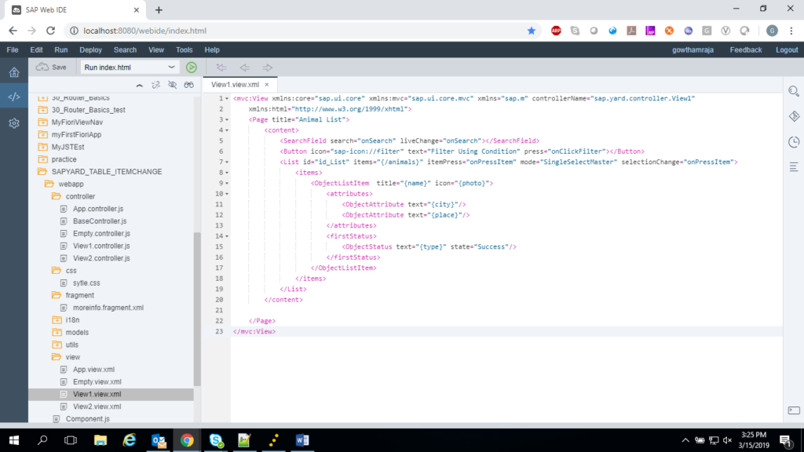
Task: Open the View menu
Action: (156, 49)
